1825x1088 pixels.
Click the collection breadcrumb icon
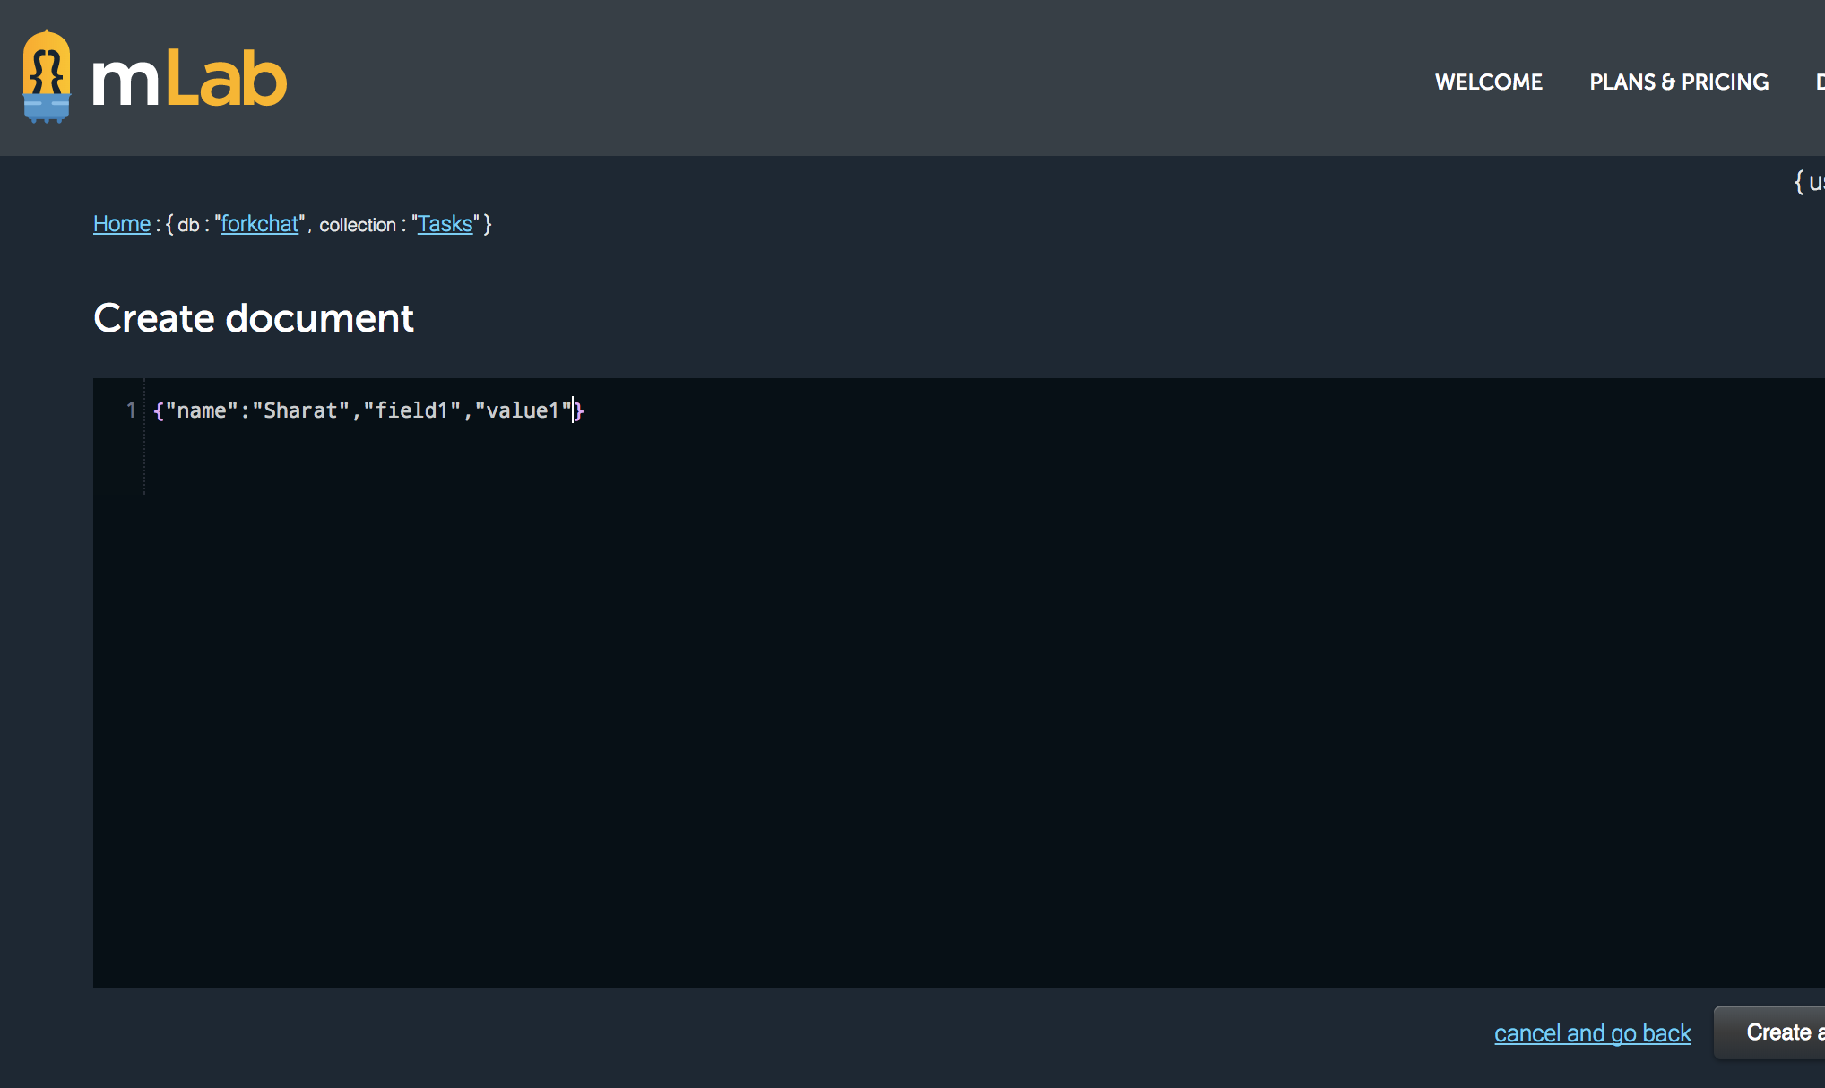pyautogui.click(x=443, y=223)
